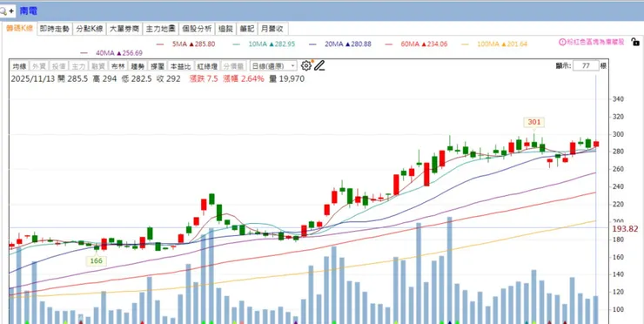Screen dimensions: 644x324
Task: Toggle the 投信 investment trust overlay
Action: (x=58, y=66)
